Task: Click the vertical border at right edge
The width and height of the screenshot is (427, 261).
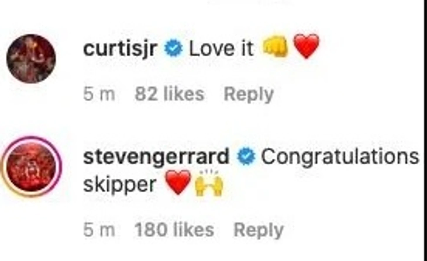Action: (x=425, y=130)
